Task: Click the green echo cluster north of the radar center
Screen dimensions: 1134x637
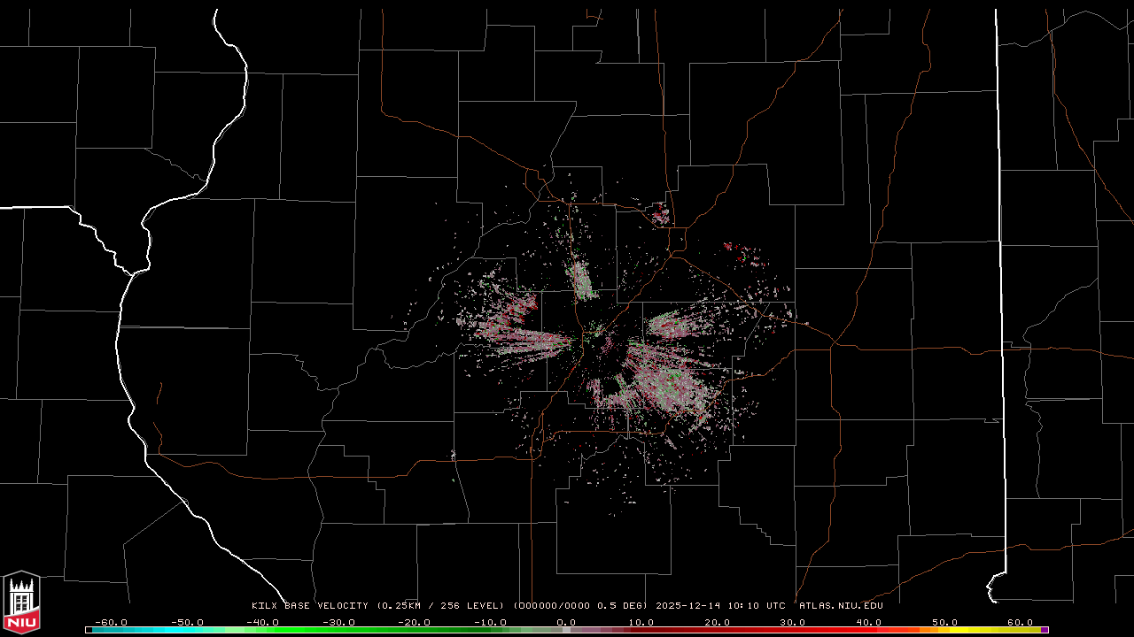Action: [x=582, y=280]
